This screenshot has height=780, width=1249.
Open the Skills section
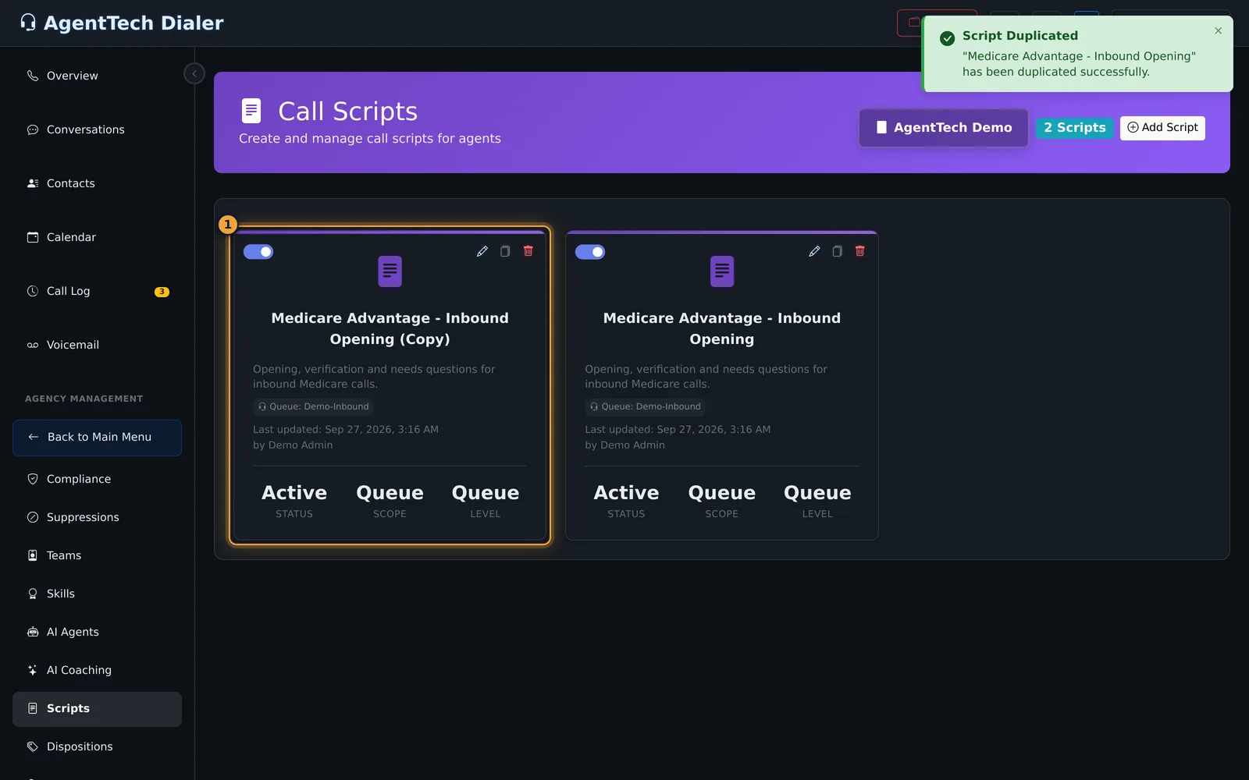97,594
